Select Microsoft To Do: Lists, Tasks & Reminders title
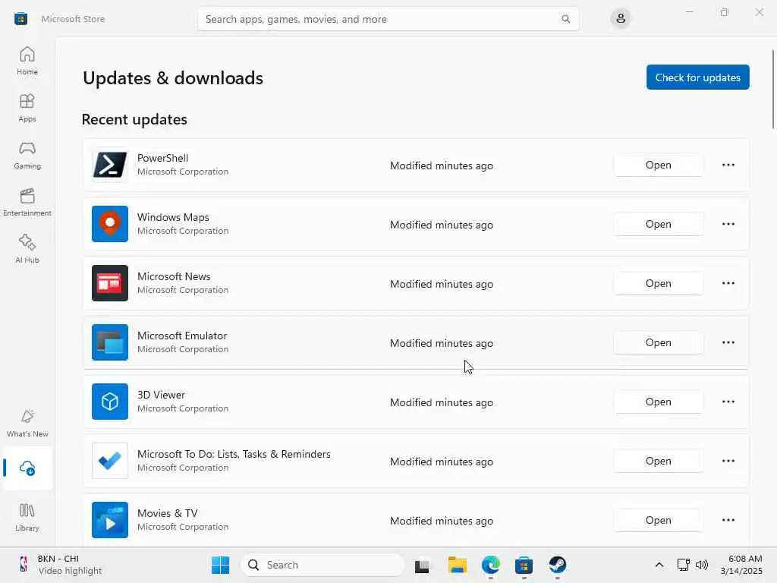This screenshot has width=777, height=583. click(x=234, y=454)
